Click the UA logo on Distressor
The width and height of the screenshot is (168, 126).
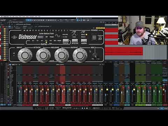[14, 37]
